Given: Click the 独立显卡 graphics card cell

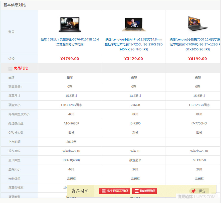Looking at the screenshot, I should tap(135, 160).
